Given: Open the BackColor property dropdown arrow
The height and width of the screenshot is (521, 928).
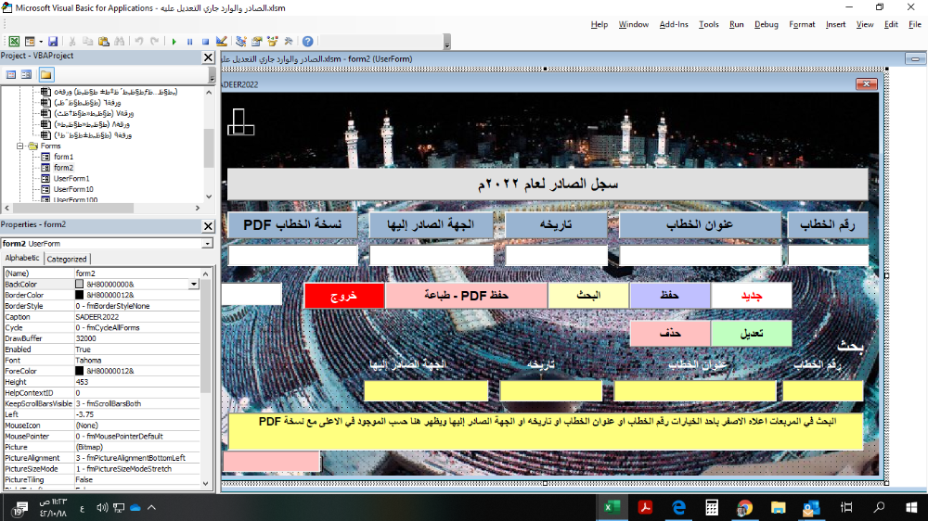Looking at the screenshot, I should [194, 285].
